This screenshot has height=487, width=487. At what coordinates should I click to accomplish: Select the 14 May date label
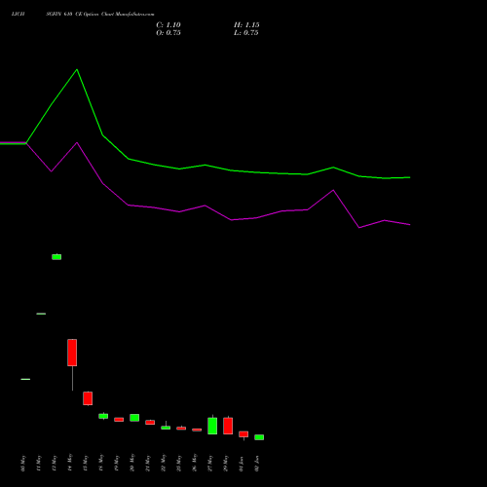70,463
